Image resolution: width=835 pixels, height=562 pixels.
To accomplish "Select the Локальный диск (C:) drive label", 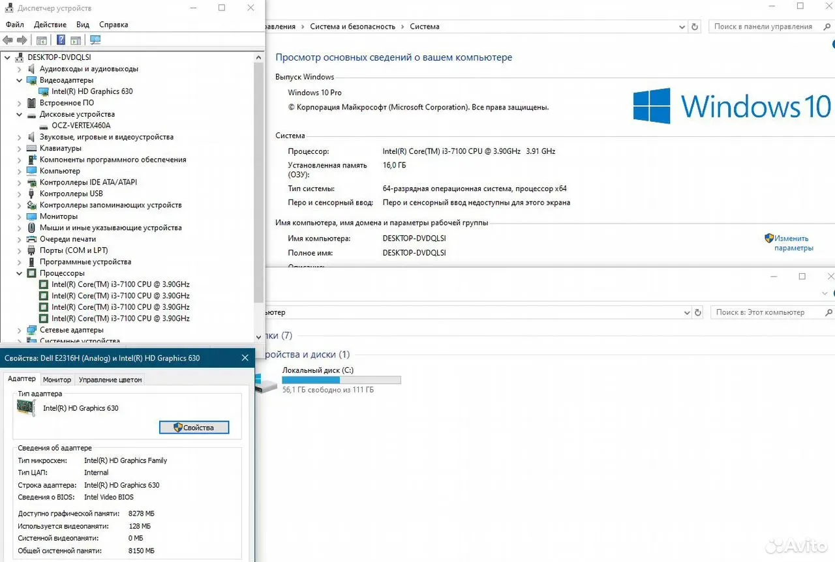I will tap(318, 370).
